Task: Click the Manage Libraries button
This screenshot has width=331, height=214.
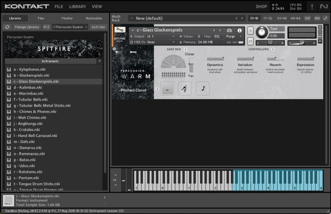Action: coord(27,27)
